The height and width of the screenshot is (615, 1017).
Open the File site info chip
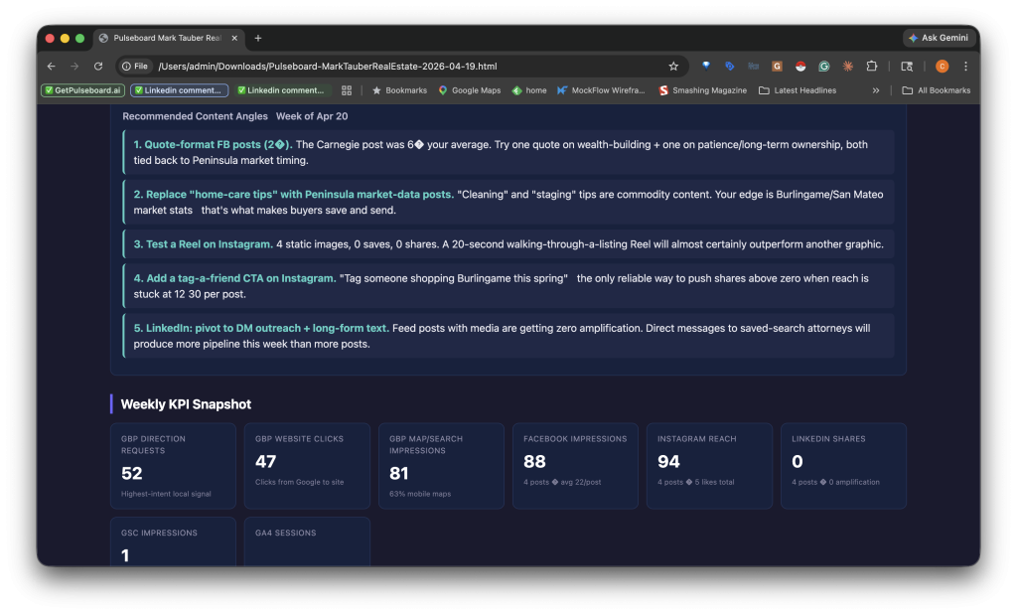[x=135, y=67]
